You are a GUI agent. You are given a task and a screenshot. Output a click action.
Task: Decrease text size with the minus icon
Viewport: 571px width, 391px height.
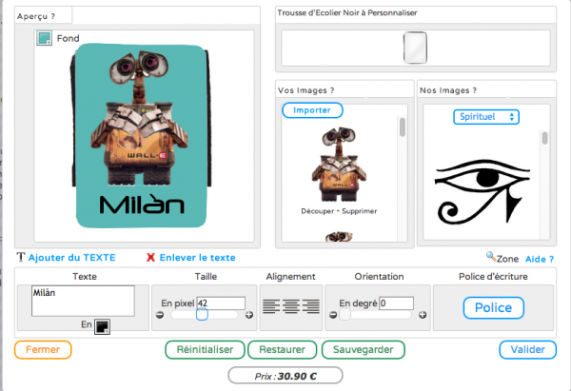click(x=160, y=315)
